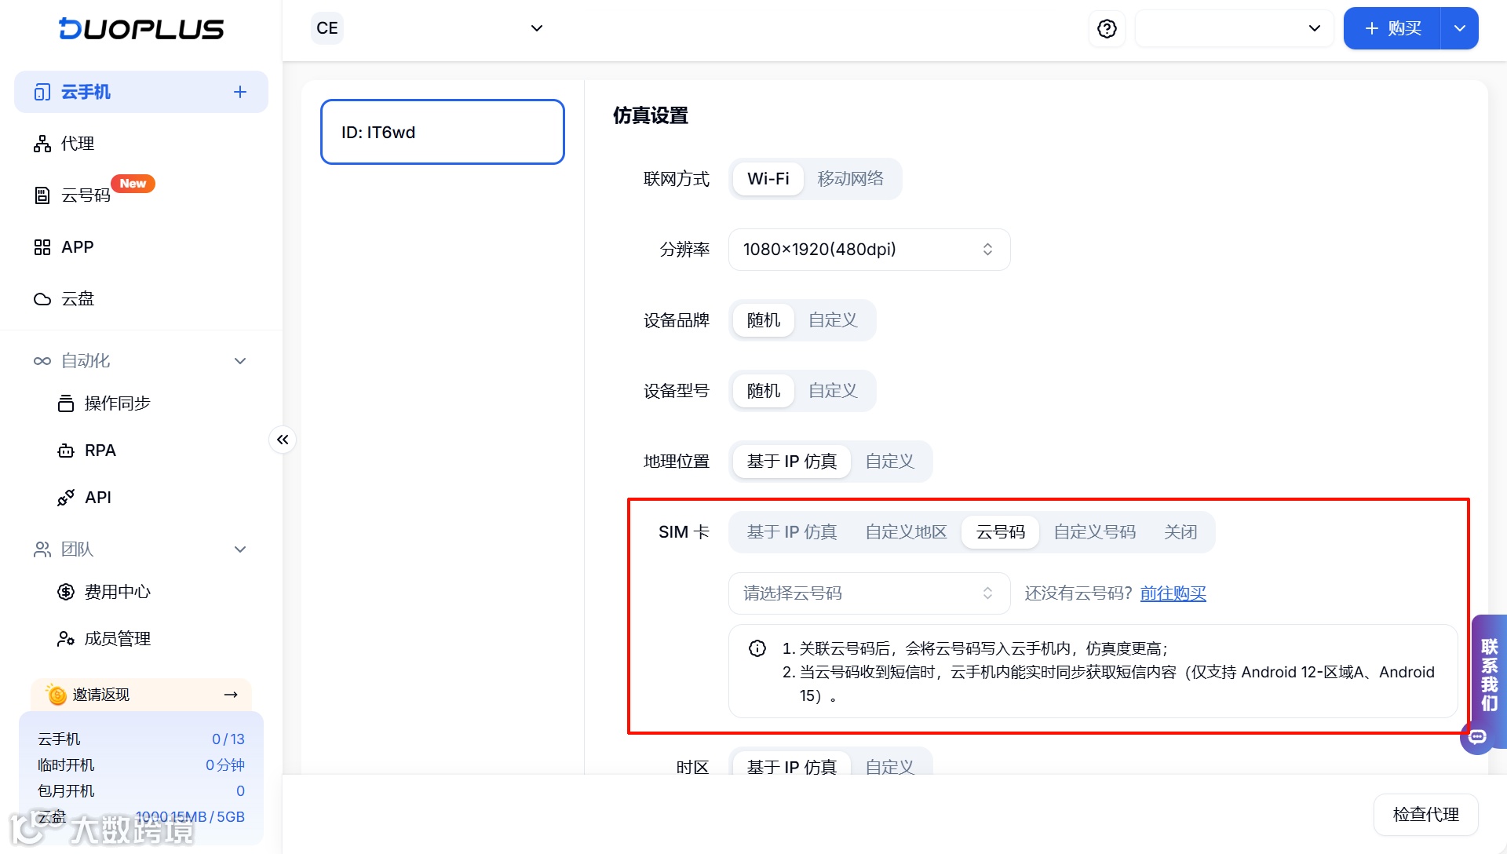The width and height of the screenshot is (1507, 854).
Task: Open 云号码 cloud number page
Action: coord(85,195)
